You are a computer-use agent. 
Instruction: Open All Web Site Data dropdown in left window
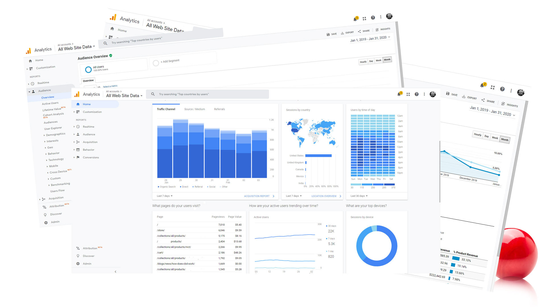[76, 48]
